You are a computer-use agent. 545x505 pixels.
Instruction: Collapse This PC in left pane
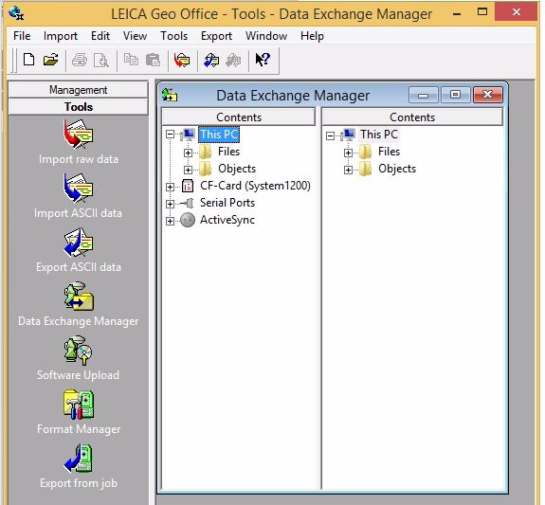pos(170,135)
